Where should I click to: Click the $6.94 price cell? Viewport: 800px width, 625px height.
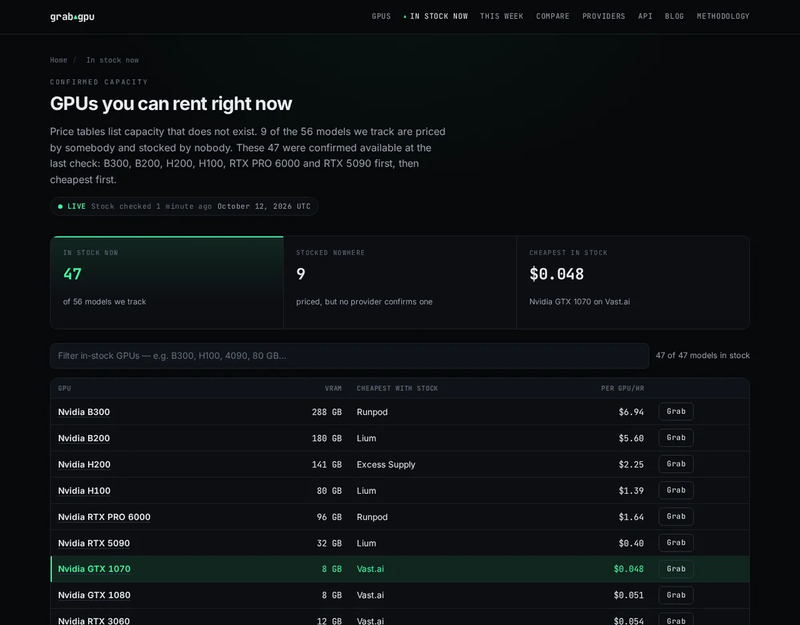coord(631,412)
